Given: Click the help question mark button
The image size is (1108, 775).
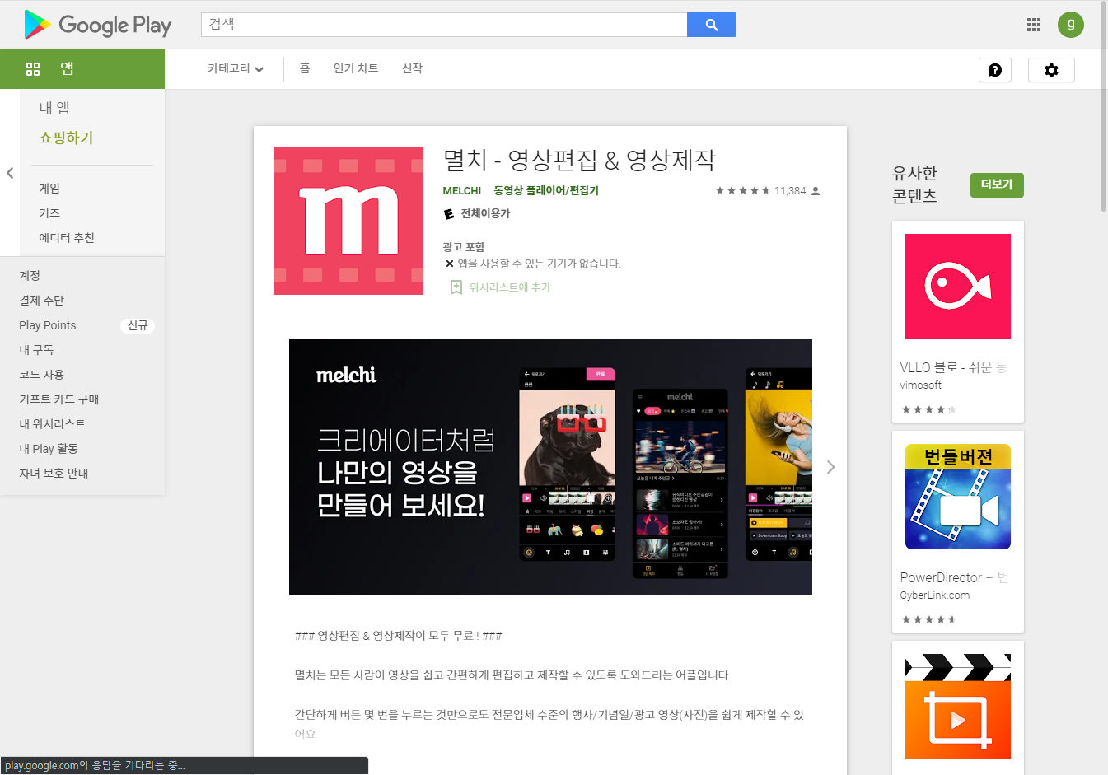Looking at the screenshot, I should click(x=995, y=70).
